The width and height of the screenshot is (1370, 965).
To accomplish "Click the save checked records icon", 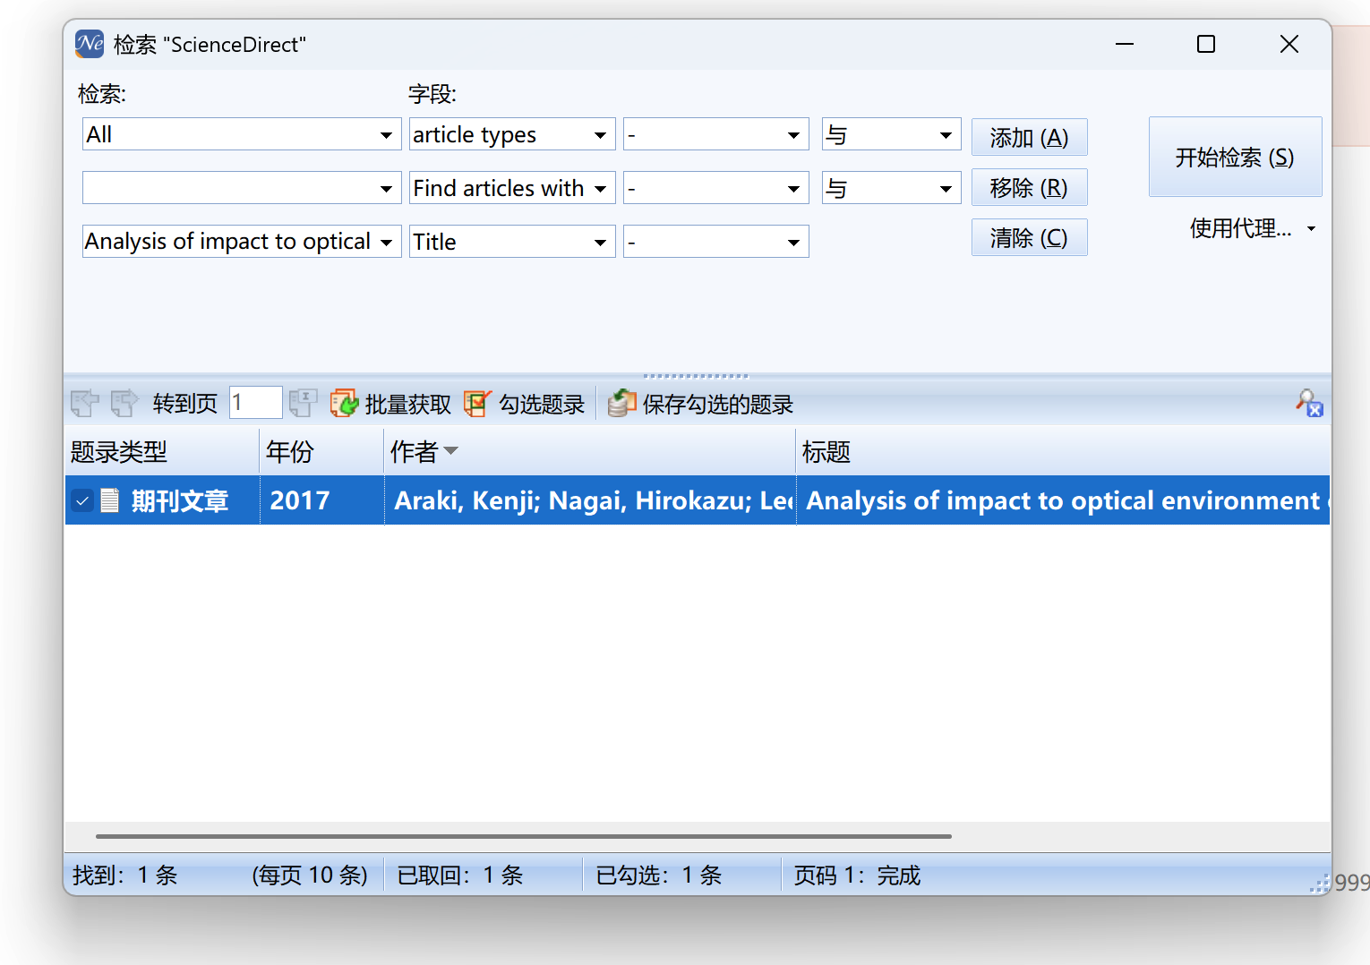I will (621, 404).
